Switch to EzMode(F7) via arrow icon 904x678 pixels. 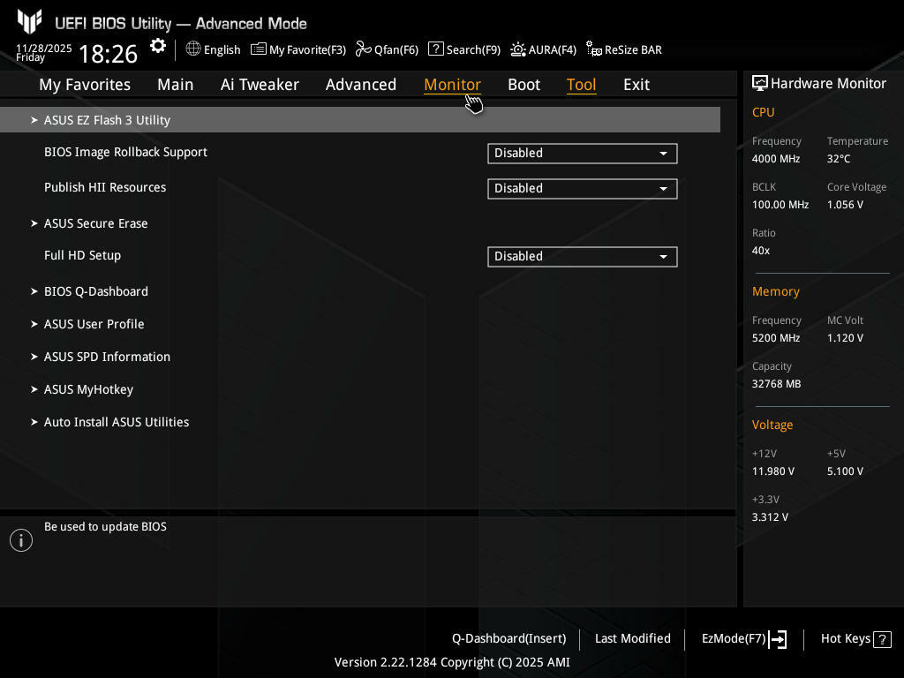778,639
